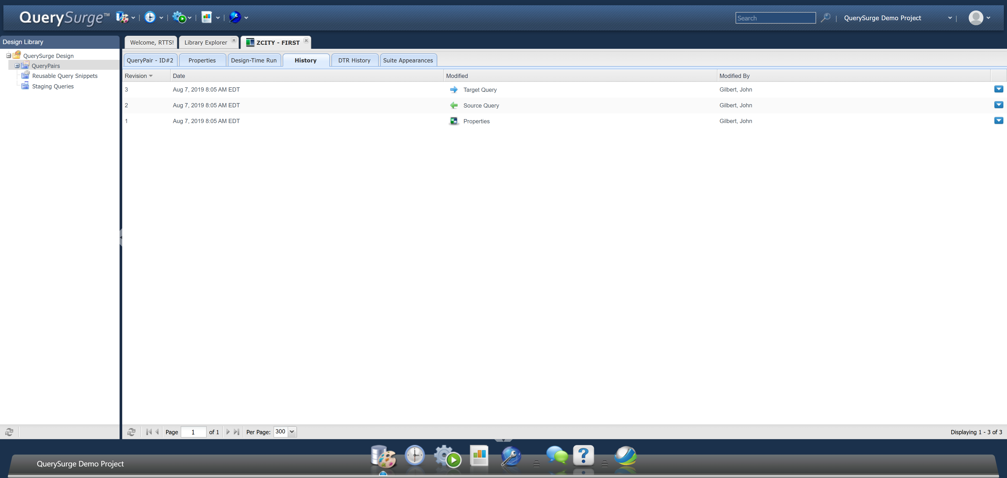Image resolution: width=1007 pixels, height=478 pixels.
Task: Collapse the QuerySurge Design tree node
Action: pyautogui.click(x=9, y=56)
